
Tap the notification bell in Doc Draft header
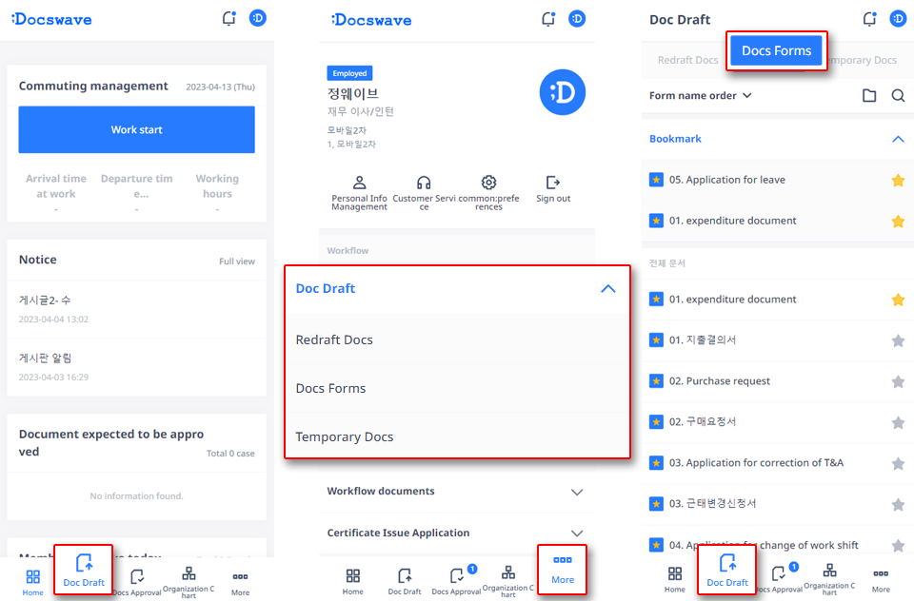tap(869, 19)
